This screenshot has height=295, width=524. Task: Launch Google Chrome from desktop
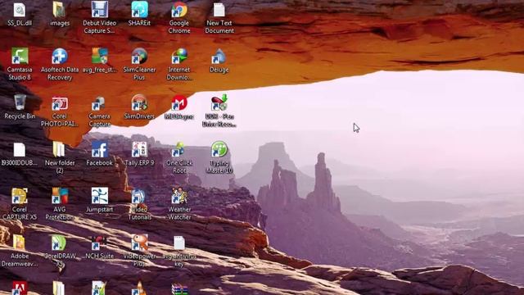(179, 10)
